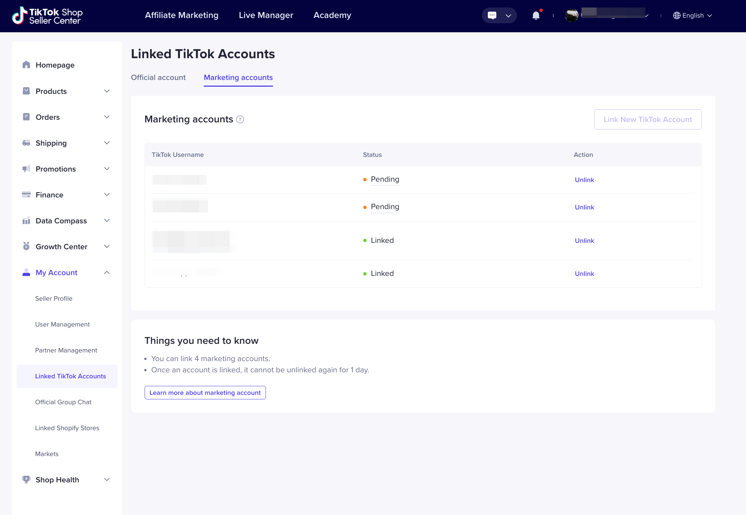Viewport: 746px width, 515px height.
Task: Click the TikTok Username column header
Action: [178, 155]
